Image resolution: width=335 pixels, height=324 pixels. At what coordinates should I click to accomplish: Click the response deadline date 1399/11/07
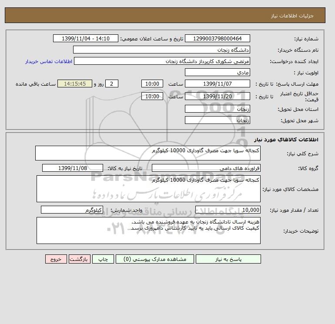(217, 84)
